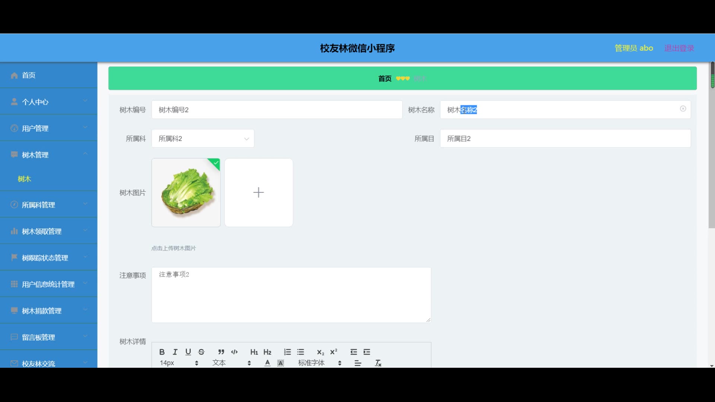Expand the 用户管理 menu chevron
The width and height of the screenshot is (715, 402).
click(85, 127)
